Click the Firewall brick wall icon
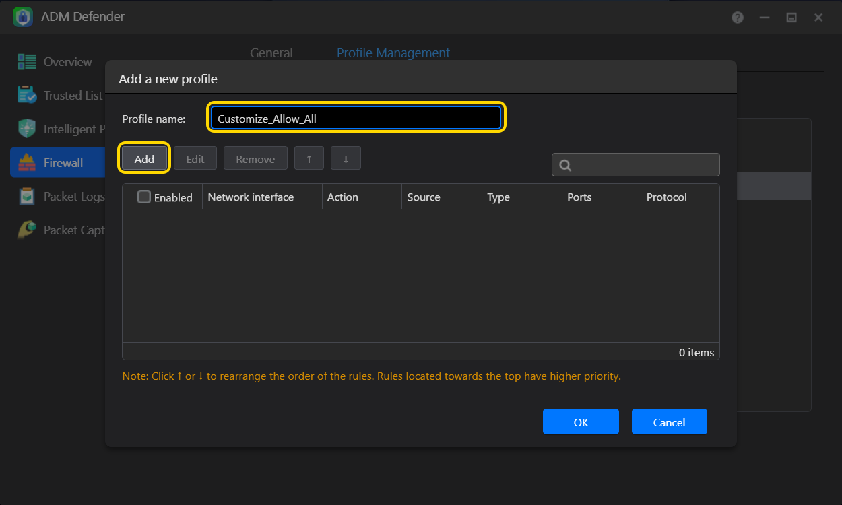 (27, 162)
